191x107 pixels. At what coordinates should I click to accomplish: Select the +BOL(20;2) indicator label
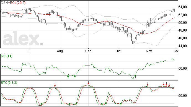tap(17, 3)
